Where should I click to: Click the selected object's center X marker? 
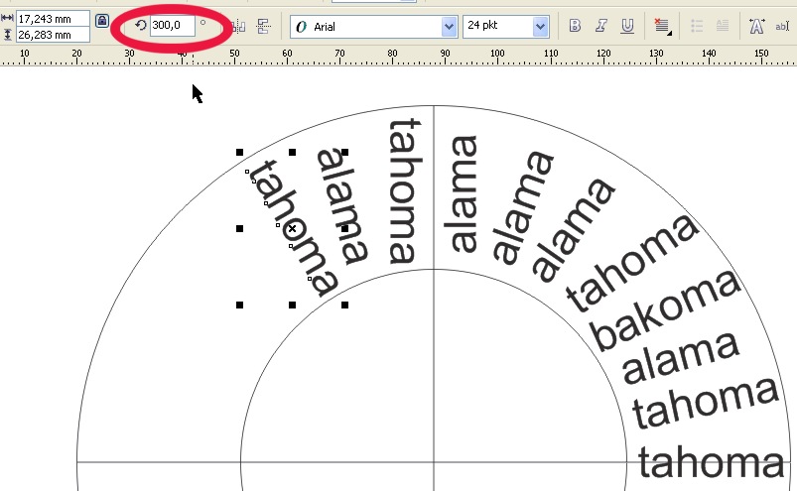[292, 229]
